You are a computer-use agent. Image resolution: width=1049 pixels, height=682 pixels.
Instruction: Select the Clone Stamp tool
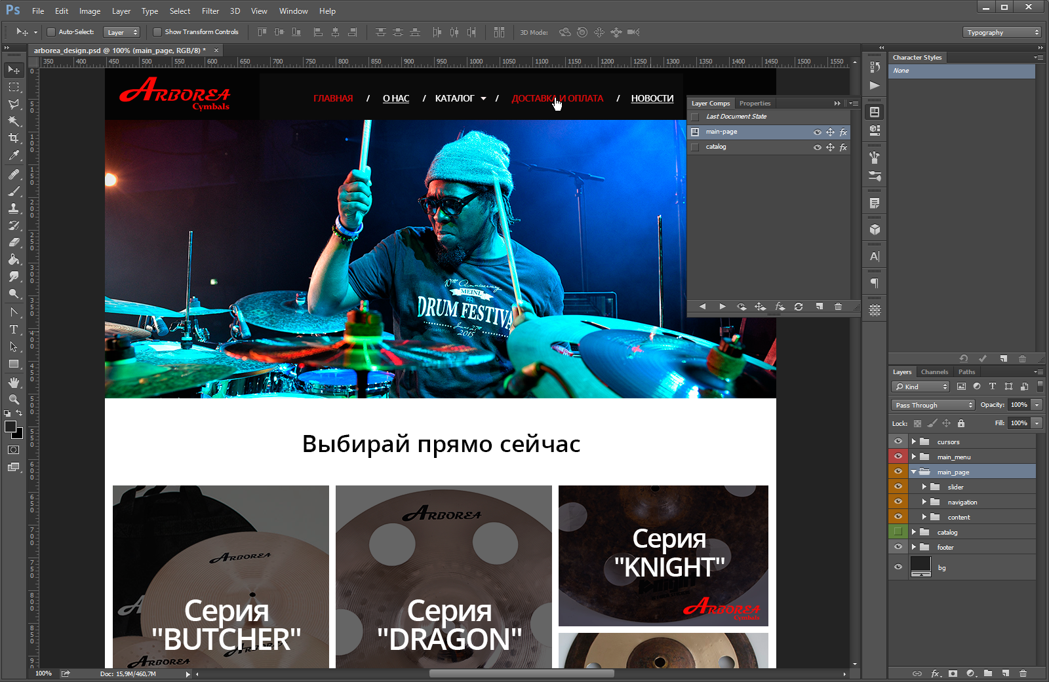[14, 208]
